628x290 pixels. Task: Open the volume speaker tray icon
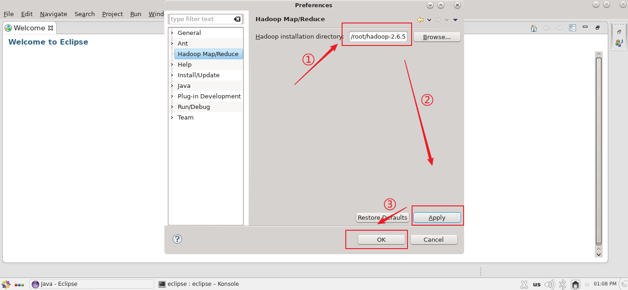(x=550, y=284)
